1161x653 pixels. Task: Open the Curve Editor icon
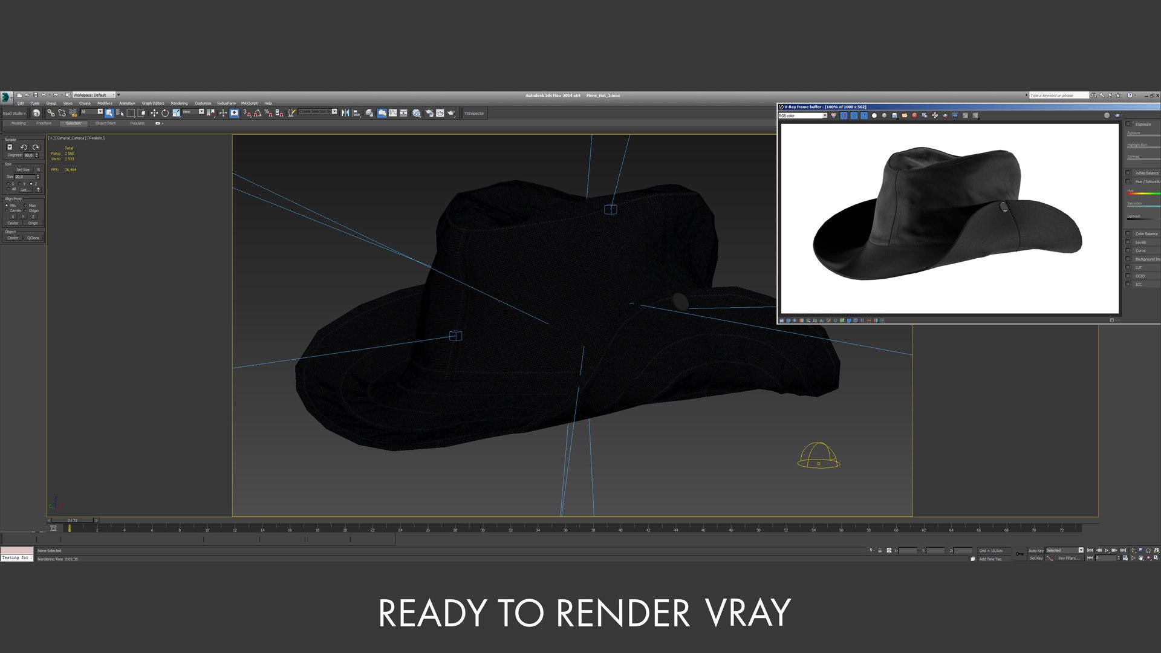(392, 113)
